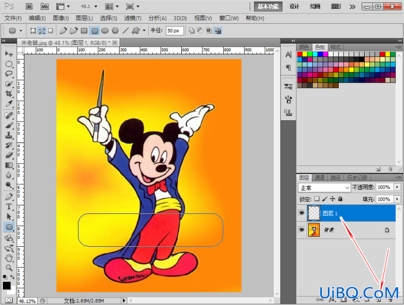The image size is (404, 305).
Task: Open the Character panel icon
Action: click(x=288, y=55)
